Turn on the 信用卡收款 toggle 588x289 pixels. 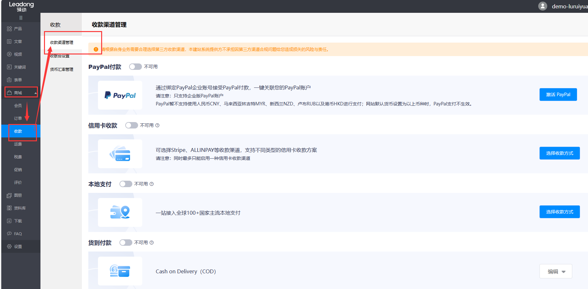(131, 125)
